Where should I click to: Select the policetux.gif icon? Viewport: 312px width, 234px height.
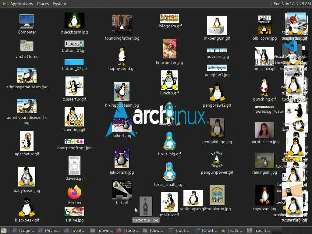point(264,56)
